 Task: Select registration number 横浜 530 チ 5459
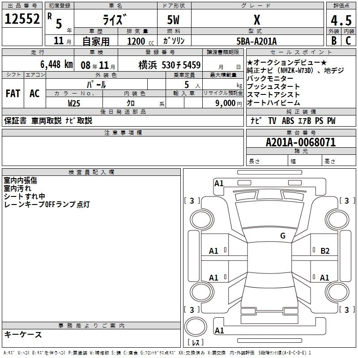coord(170,65)
